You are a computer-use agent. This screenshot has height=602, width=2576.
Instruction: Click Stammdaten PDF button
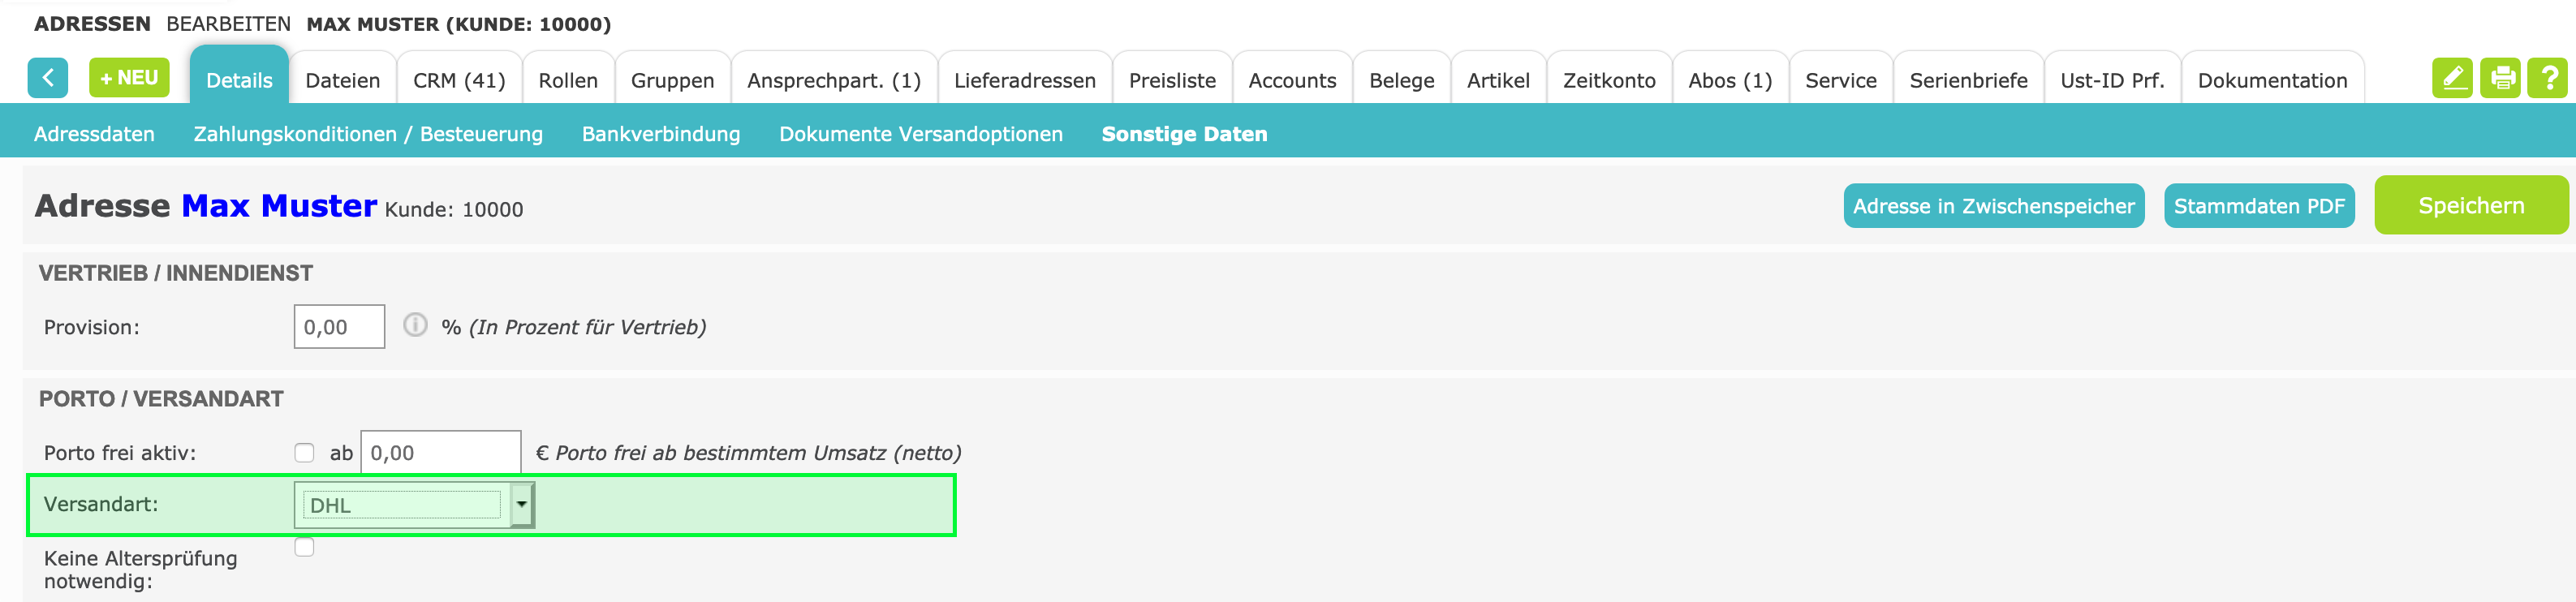2258,206
